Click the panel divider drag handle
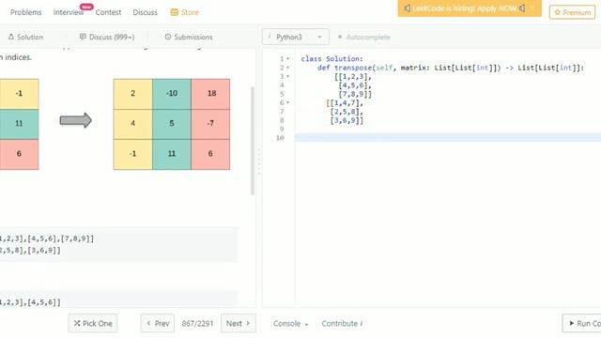The width and height of the screenshot is (601, 338). coord(259,162)
